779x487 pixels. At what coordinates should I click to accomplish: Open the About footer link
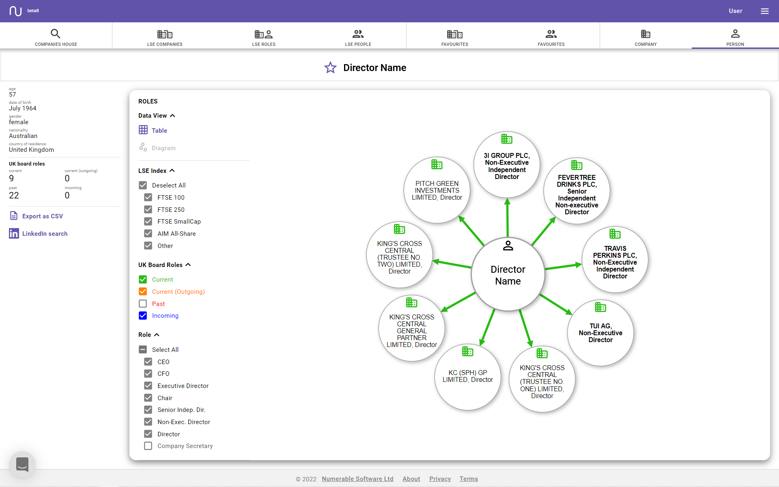coord(411,479)
